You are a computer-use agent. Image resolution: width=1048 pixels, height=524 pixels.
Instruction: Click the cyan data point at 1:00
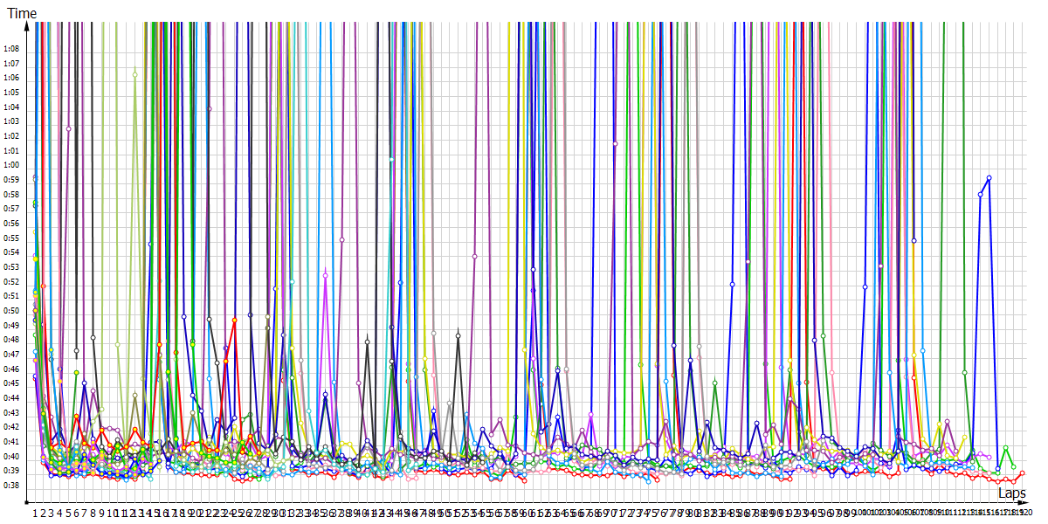[x=391, y=160]
